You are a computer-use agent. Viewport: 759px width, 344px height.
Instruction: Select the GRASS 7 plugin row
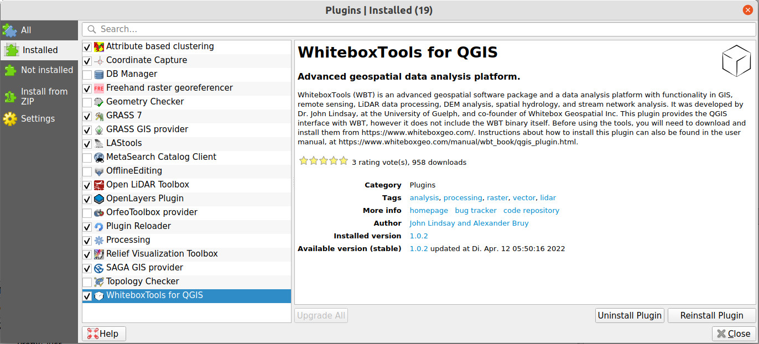coord(186,116)
